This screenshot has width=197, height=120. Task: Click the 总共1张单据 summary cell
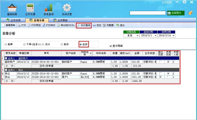click(46, 66)
